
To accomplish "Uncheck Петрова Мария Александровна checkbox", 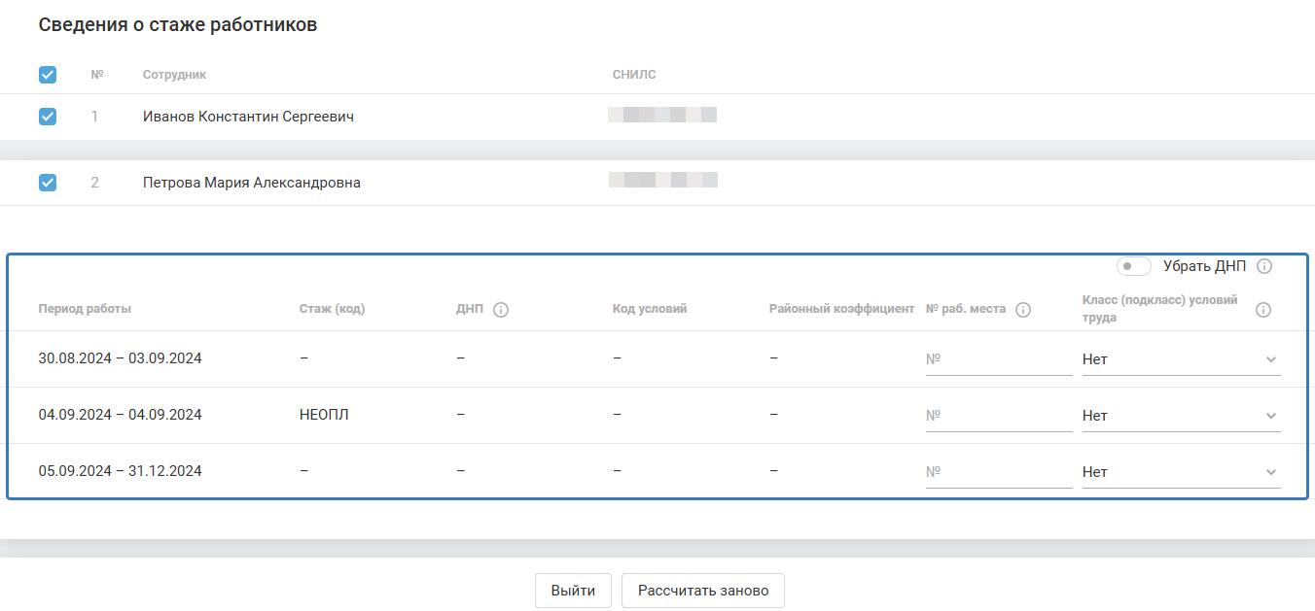I will click(48, 183).
